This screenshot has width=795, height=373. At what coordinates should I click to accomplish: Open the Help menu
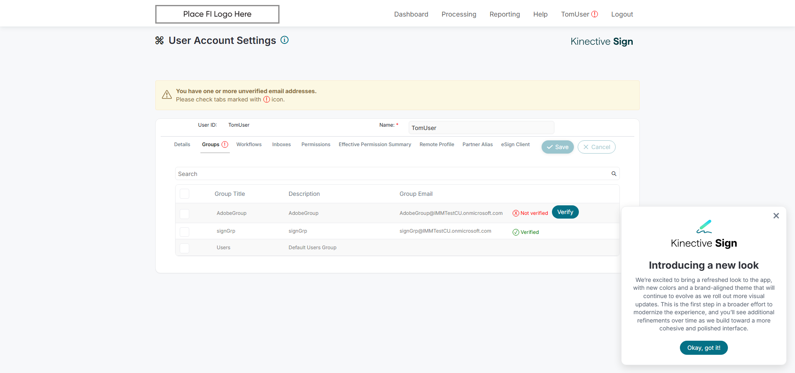540,14
